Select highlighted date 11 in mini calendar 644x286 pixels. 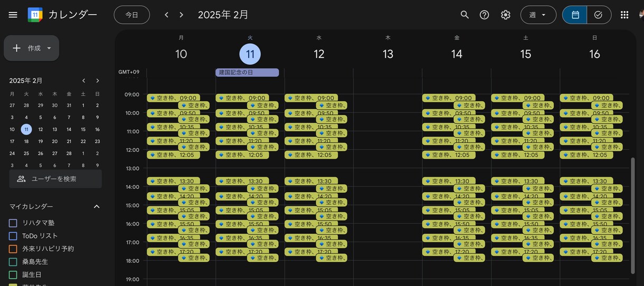[x=26, y=130]
